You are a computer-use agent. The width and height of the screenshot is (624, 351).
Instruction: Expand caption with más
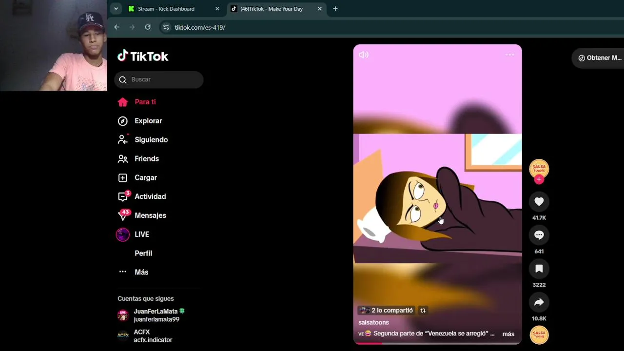[x=508, y=334]
